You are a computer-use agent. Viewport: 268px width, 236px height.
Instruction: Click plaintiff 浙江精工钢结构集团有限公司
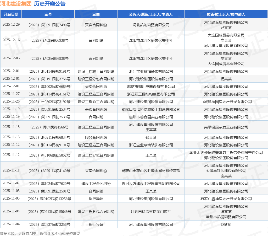click(151, 94)
